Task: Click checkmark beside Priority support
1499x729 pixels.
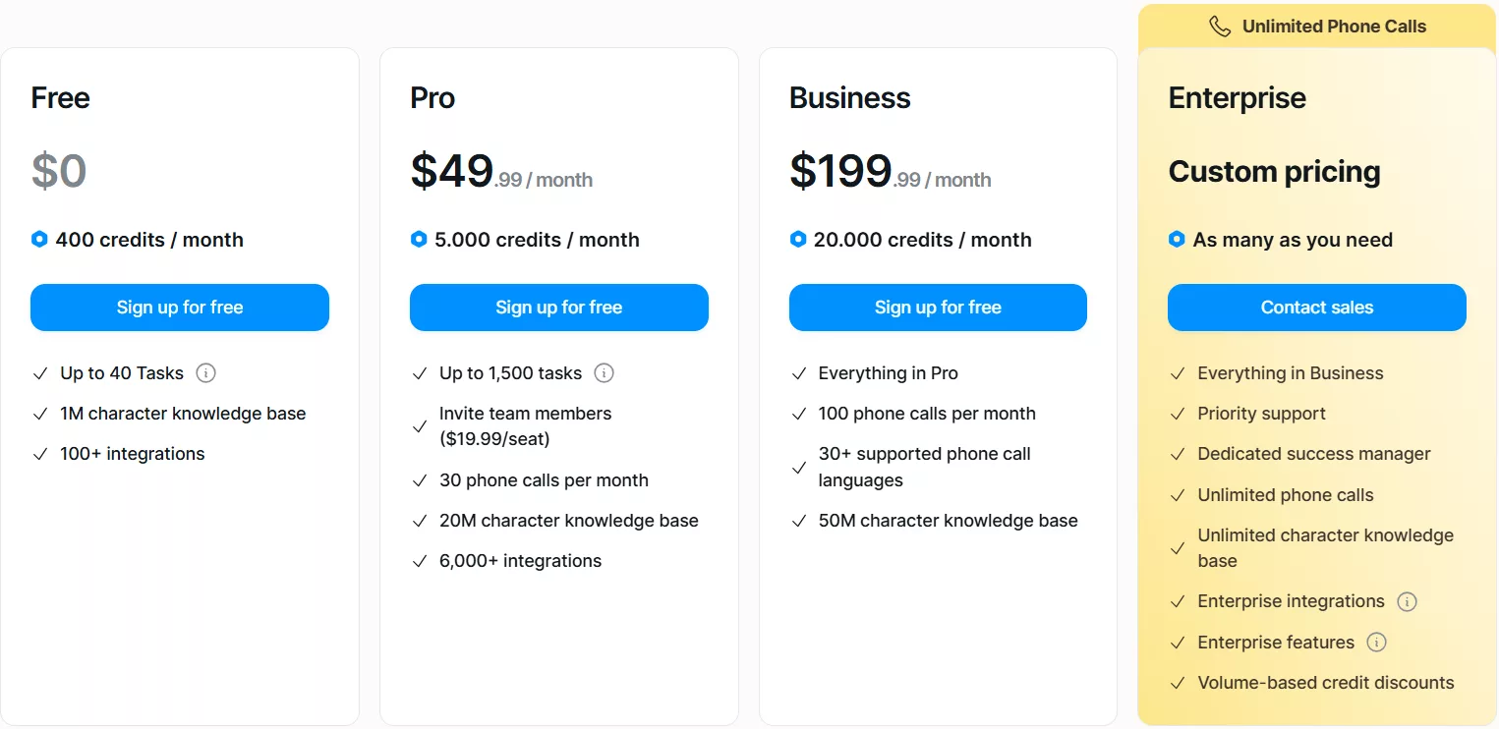Action: [x=1178, y=414]
